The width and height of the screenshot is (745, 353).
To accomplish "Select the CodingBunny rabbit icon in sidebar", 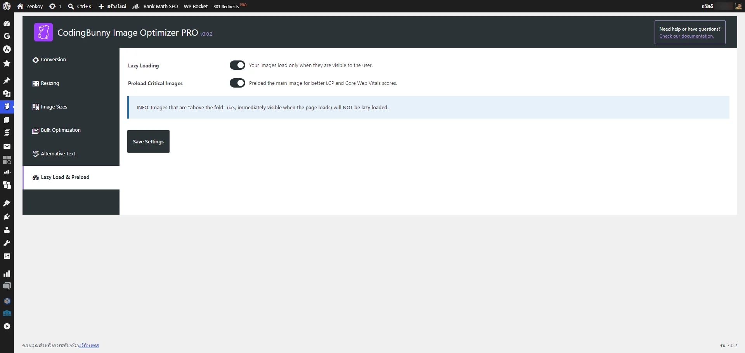I will (x=7, y=106).
